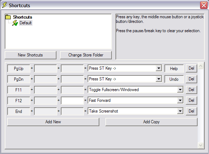
Task: Click Add New shortcut button
Action: pos(53,122)
